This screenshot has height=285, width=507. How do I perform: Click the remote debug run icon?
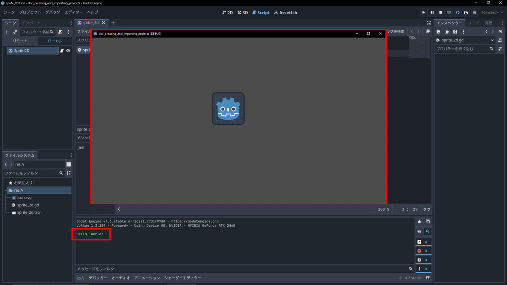[x=449, y=13]
